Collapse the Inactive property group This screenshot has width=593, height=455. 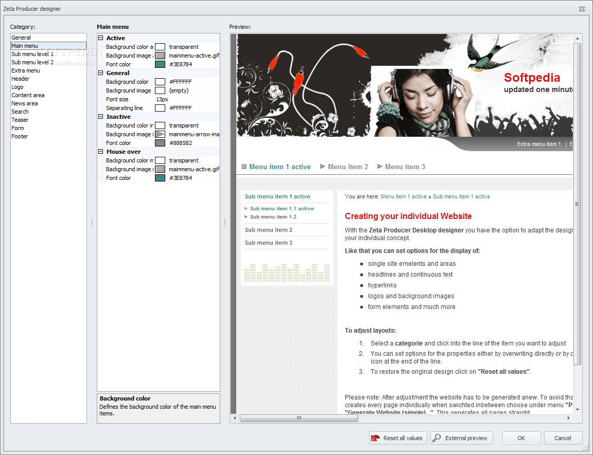[x=100, y=117]
